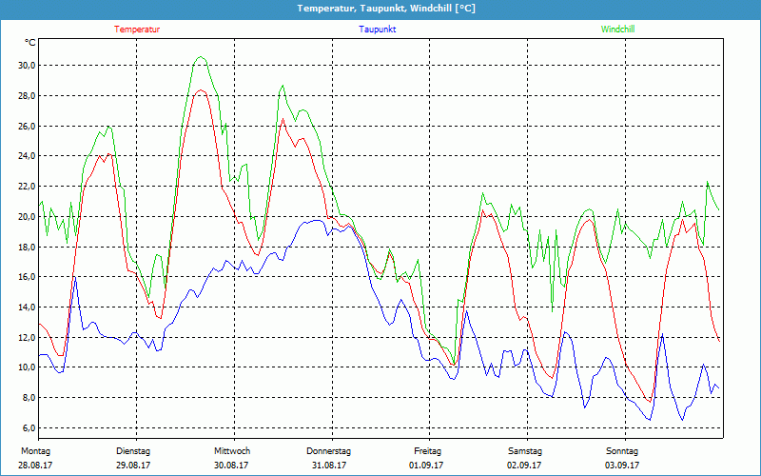The image size is (761, 476).
Task: Click the date 02.09.17
Action: coord(524,466)
